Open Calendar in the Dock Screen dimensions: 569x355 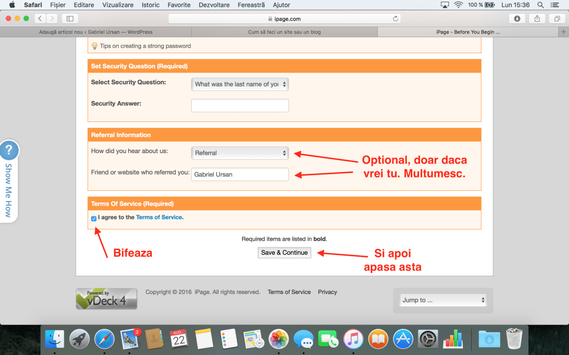click(x=179, y=339)
